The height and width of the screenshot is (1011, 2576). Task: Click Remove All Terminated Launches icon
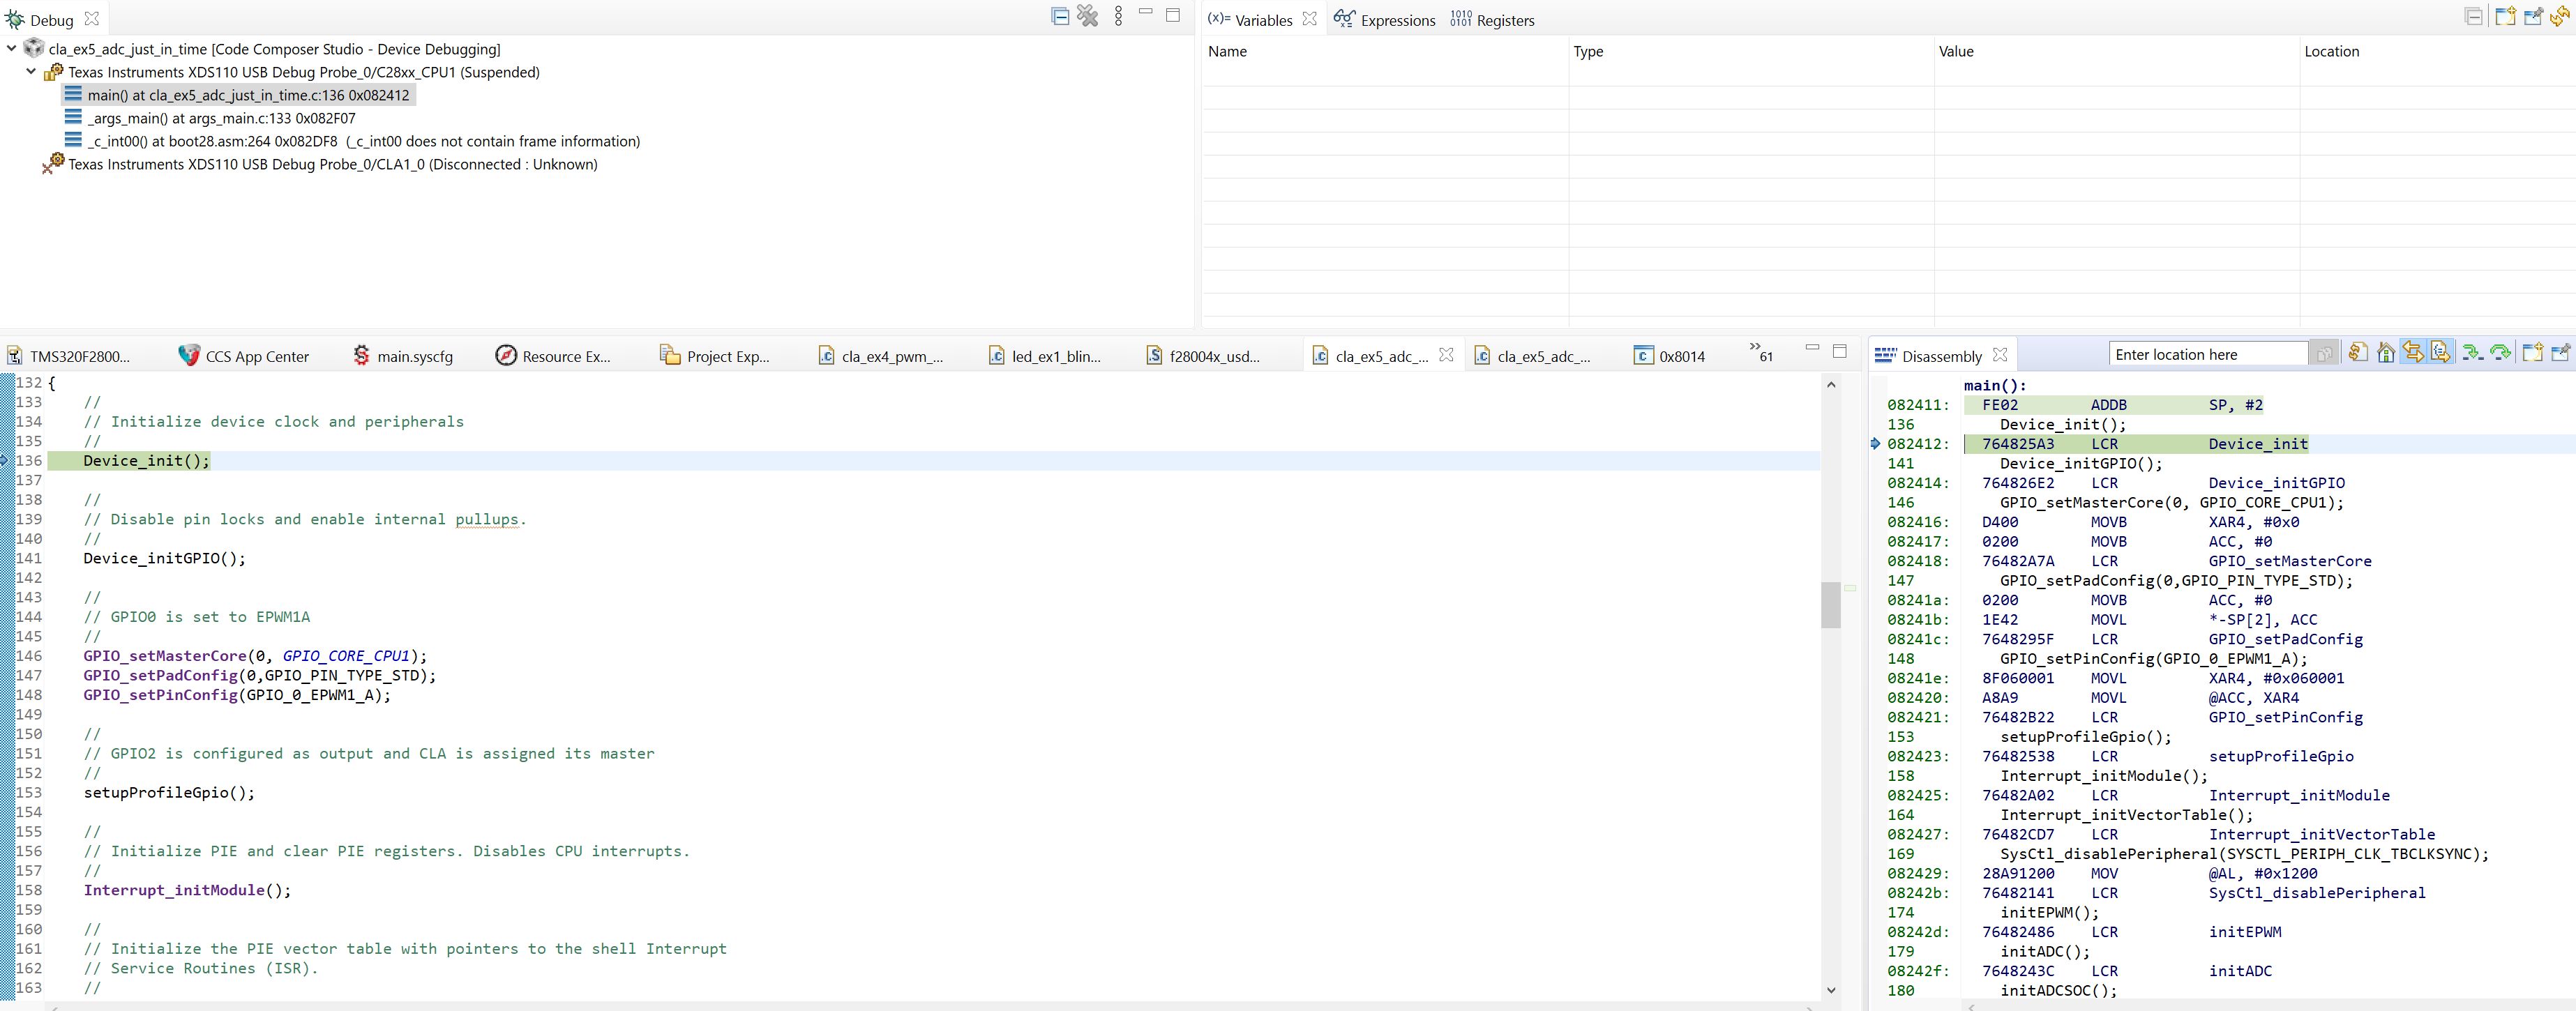tap(1088, 16)
